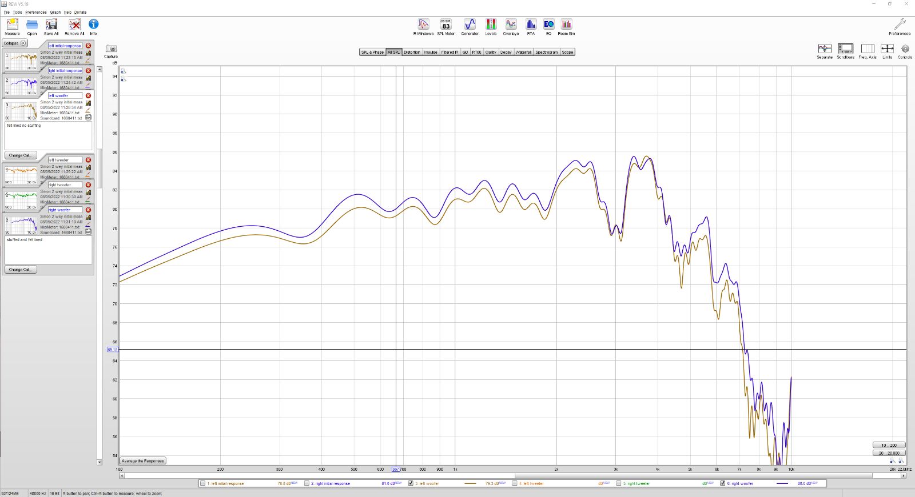
Task: Open the File menu
Action: coord(7,12)
